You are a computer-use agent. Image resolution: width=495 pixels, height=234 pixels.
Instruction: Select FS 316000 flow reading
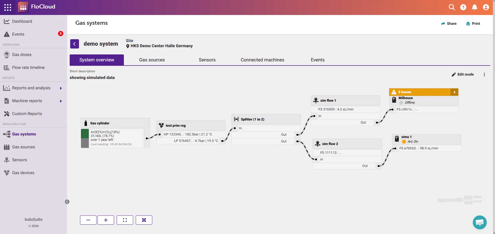(345, 109)
